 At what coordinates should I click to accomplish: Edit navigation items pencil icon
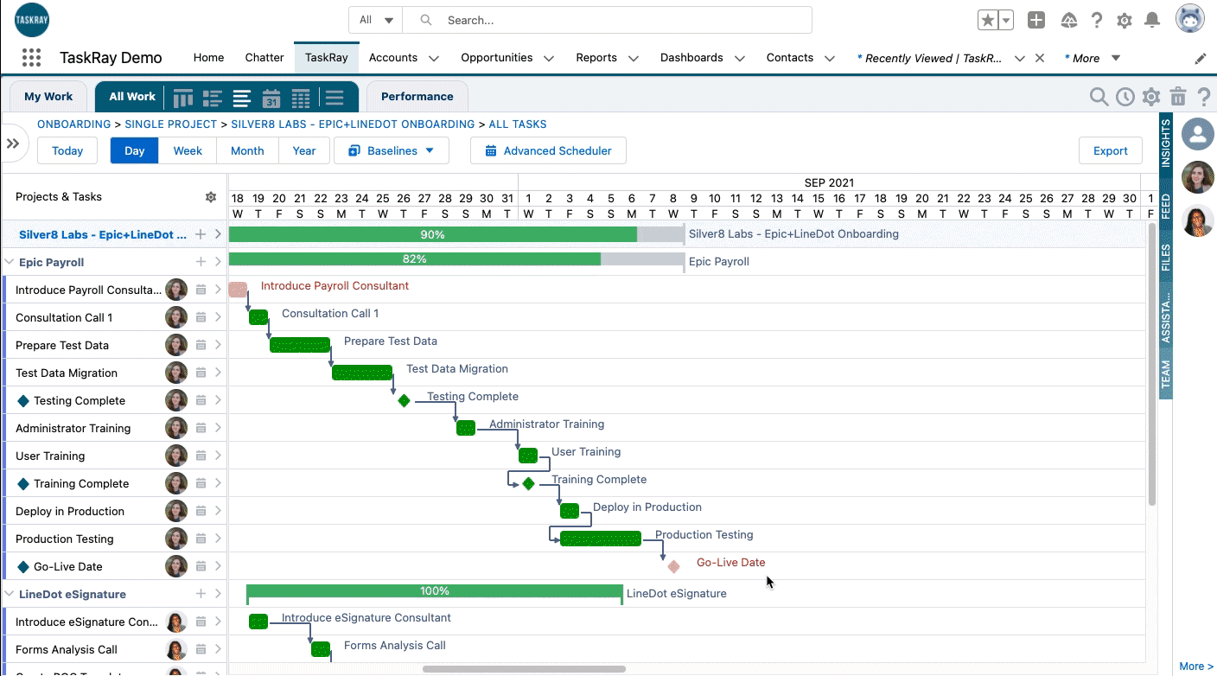pos(1201,59)
